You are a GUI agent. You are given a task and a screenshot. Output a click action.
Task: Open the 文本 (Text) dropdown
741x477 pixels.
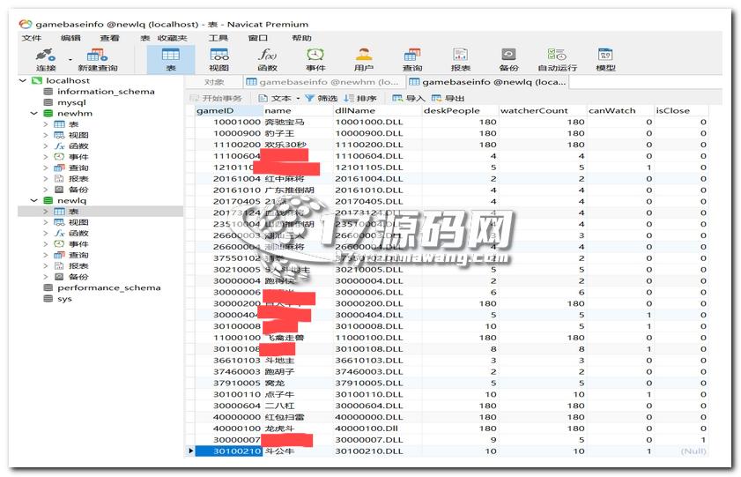pyautogui.click(x=280, y=98)
